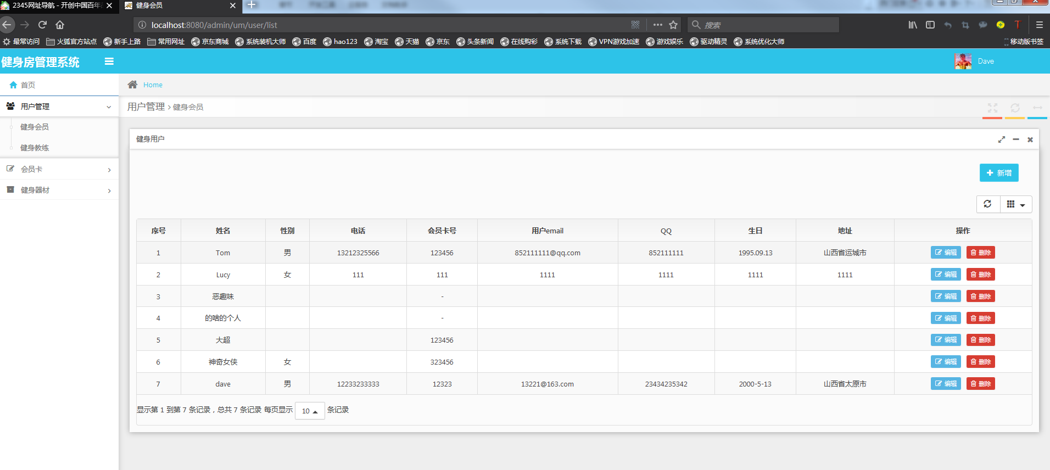This screenshot has width=1050, height=470.
Task: Click the home icon in breadcrumb bar
Action: pyautogui.click(x=132, y=85)
